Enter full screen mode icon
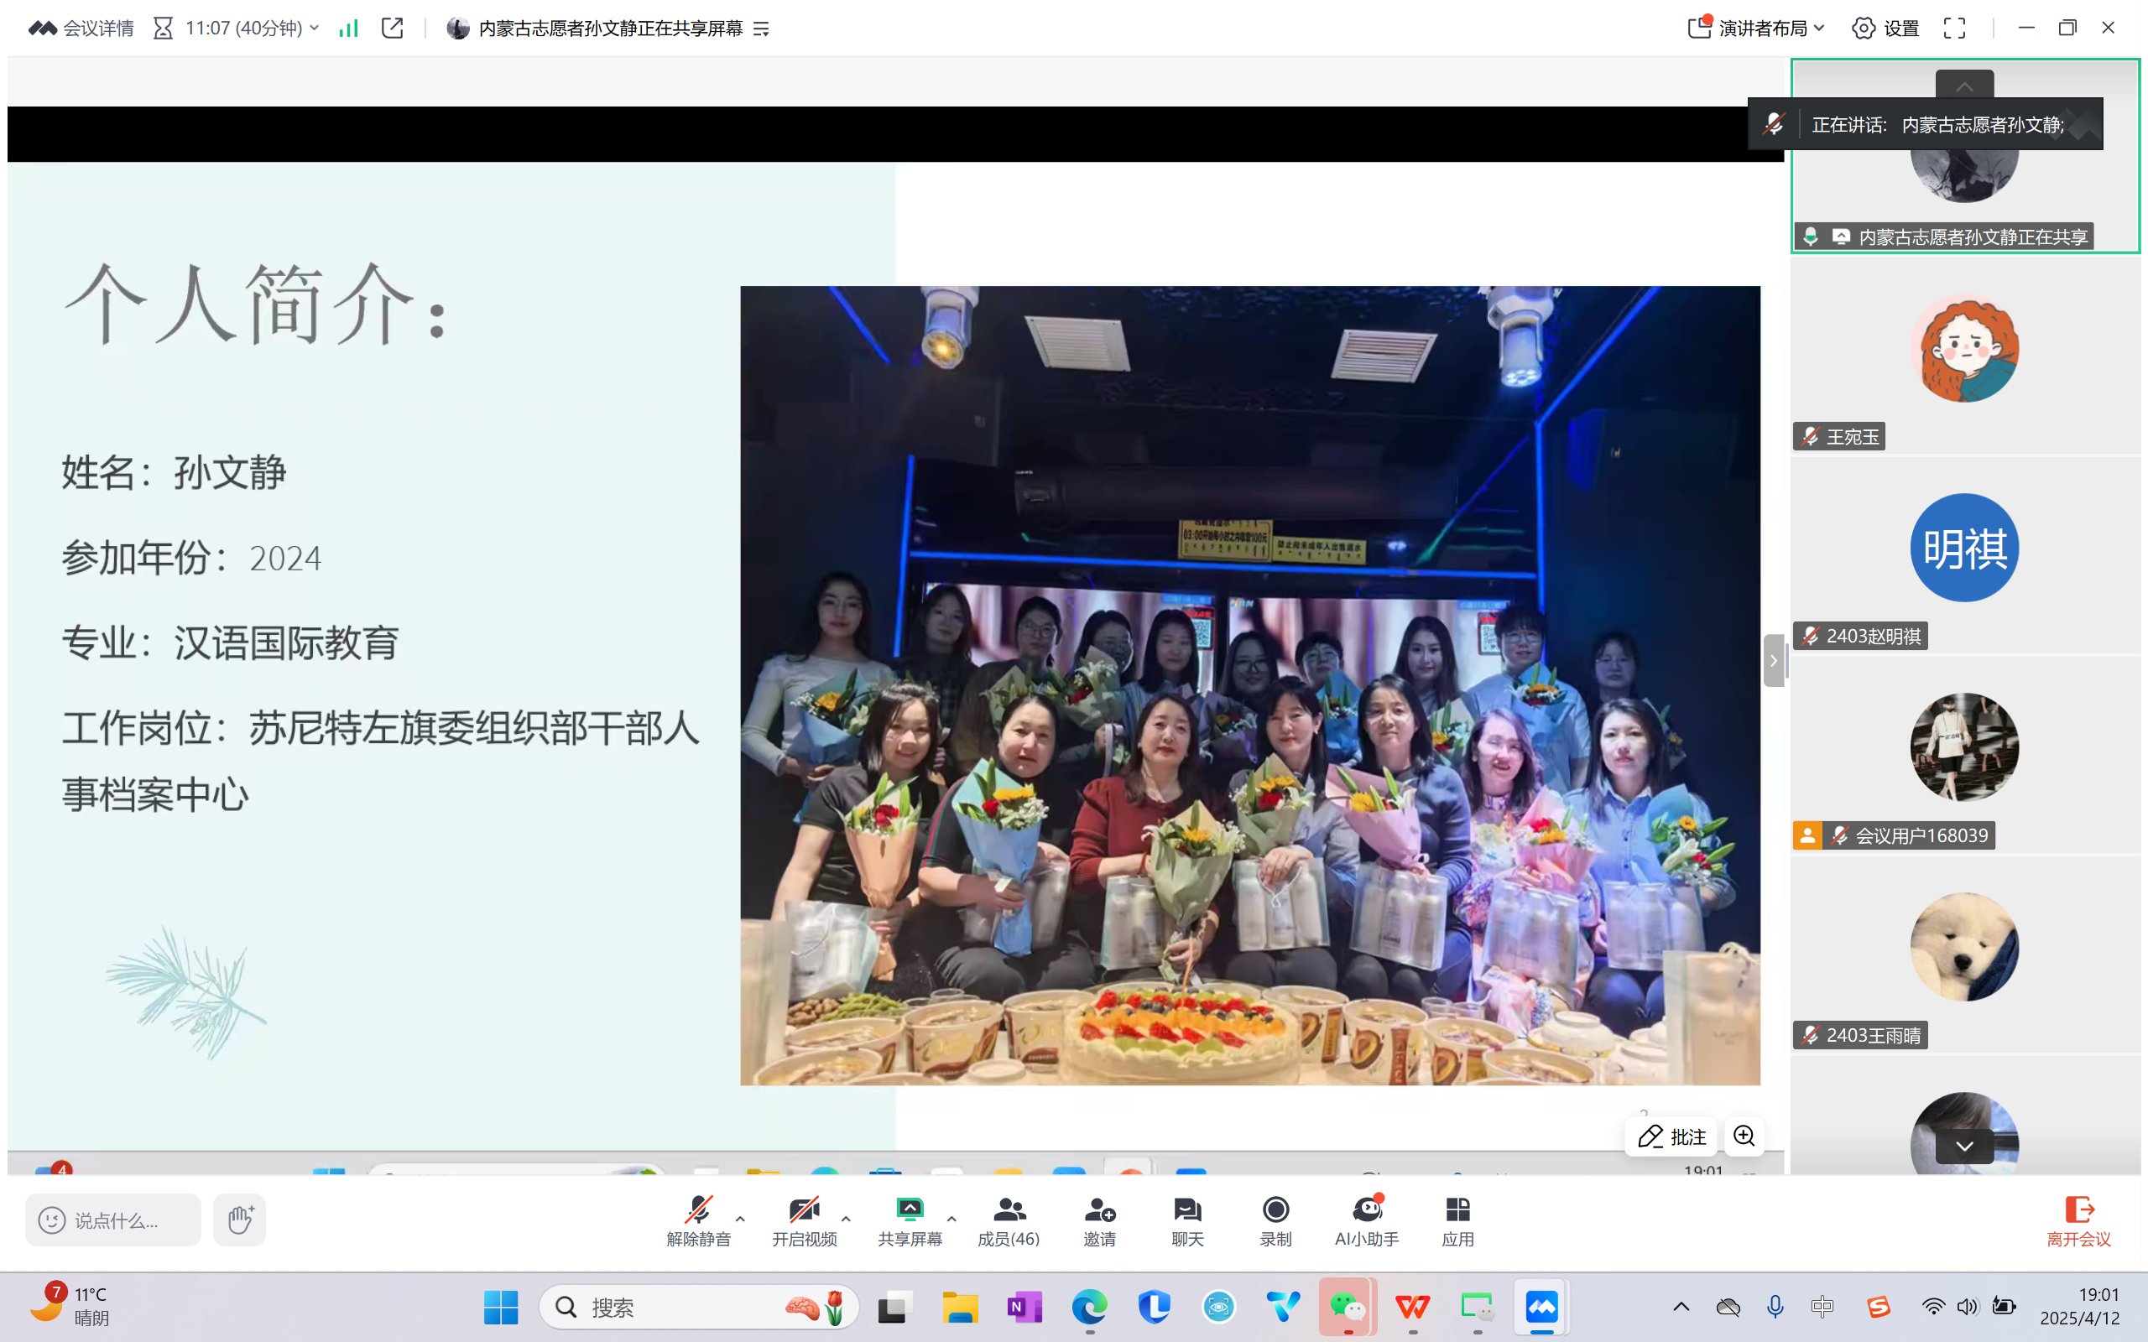This screenshot has height=1342, width=2148. pyautogui.click(x=1954, y=29)
